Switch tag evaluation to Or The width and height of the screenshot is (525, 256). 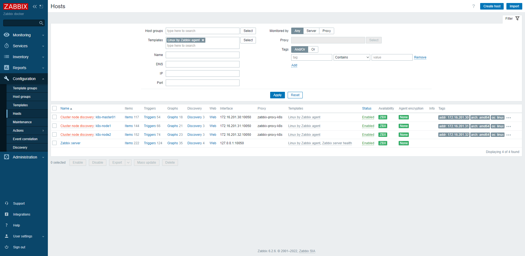pyautogui.click(x=313, y=49)
